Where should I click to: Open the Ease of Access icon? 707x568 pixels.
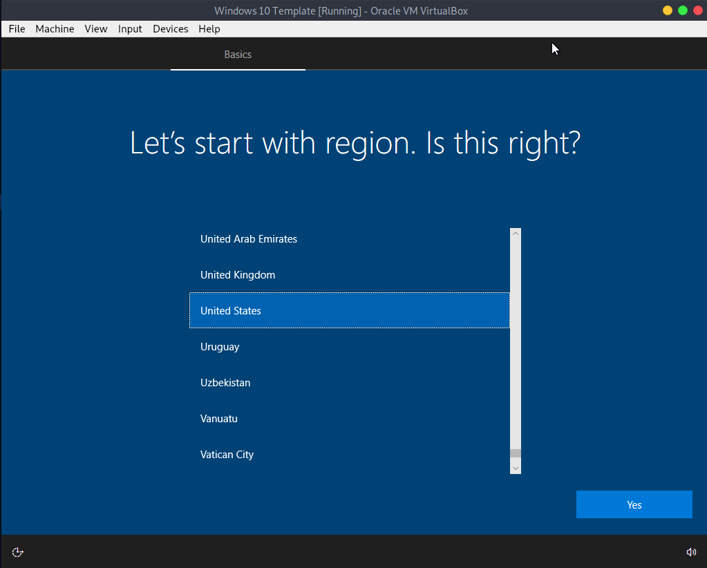tap(17, 552)
